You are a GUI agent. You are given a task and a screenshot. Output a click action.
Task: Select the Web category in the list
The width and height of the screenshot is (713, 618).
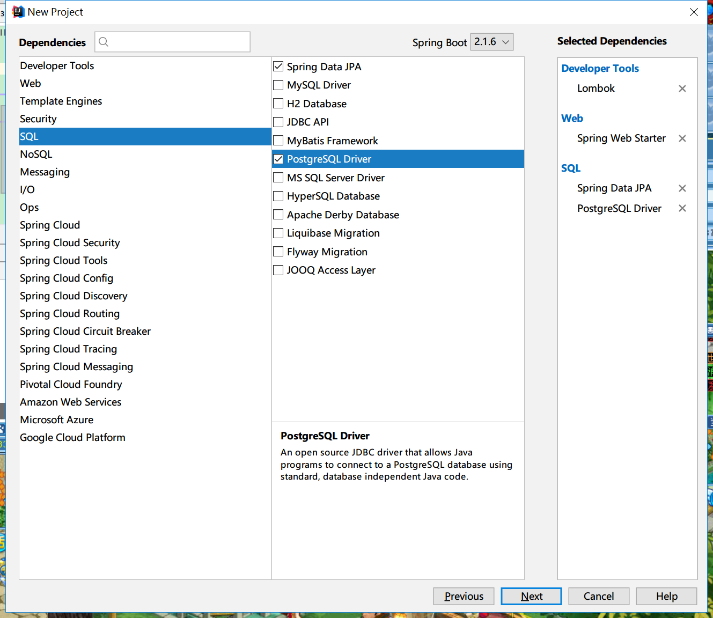(145, 83)
